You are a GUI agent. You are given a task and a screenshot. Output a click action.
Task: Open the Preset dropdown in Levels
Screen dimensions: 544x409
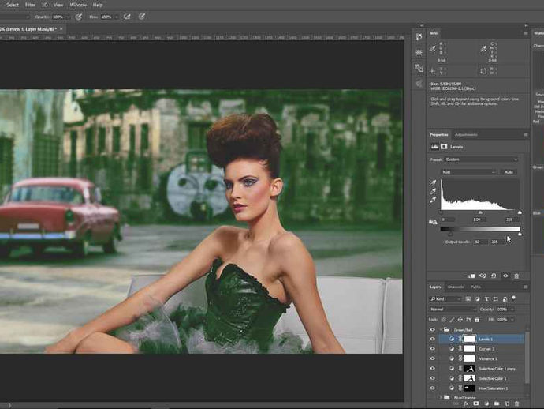[479, 159]
